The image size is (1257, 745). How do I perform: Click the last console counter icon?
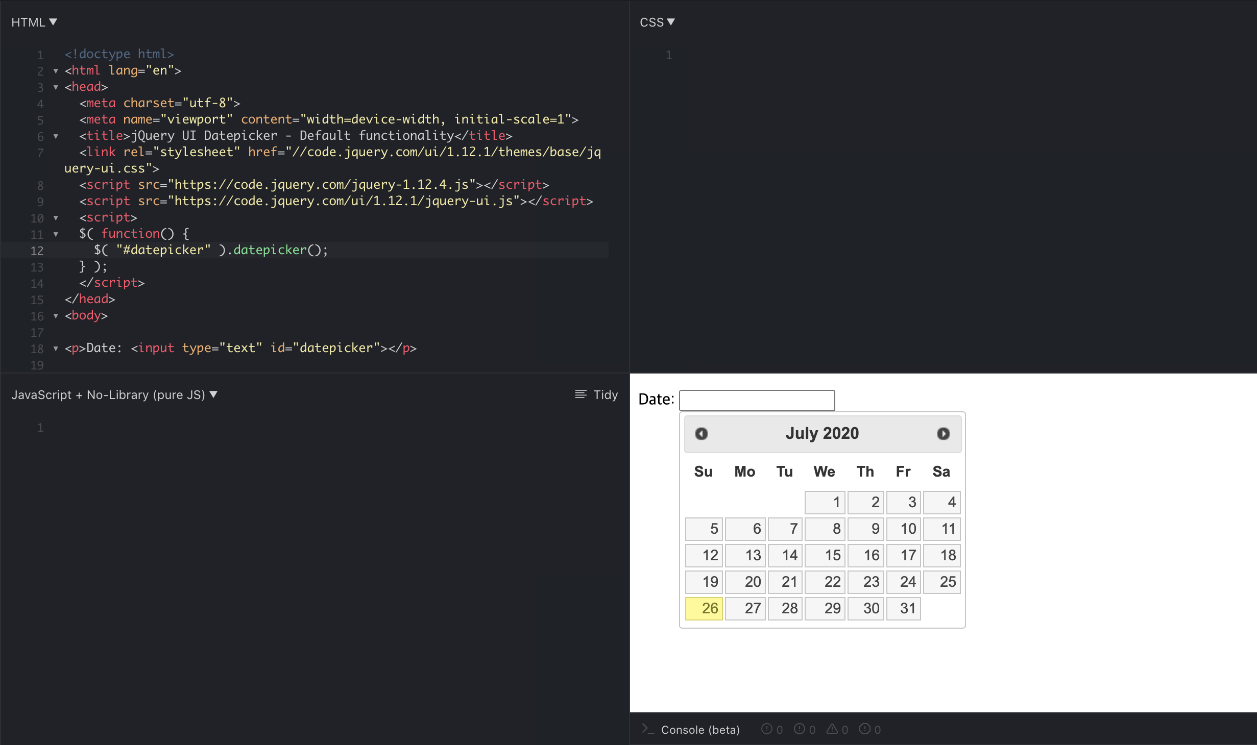864,729
